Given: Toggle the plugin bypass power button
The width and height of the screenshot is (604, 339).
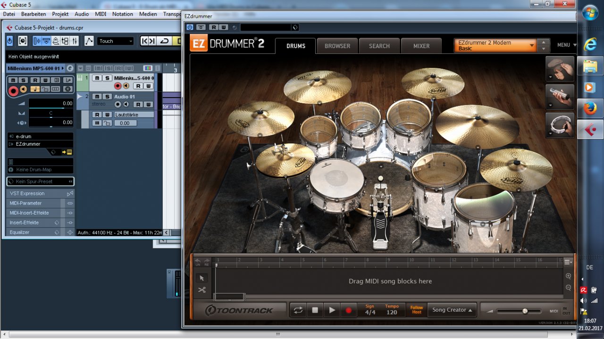Looking at the screenshot, I should [x=190, y=27].
